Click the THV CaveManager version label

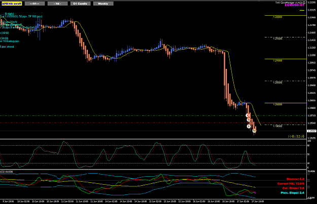(289, 3)
